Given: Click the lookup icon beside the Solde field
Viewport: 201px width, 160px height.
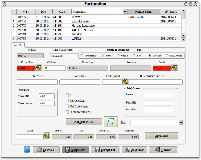Looking at the screenshot, I should 175,67.
